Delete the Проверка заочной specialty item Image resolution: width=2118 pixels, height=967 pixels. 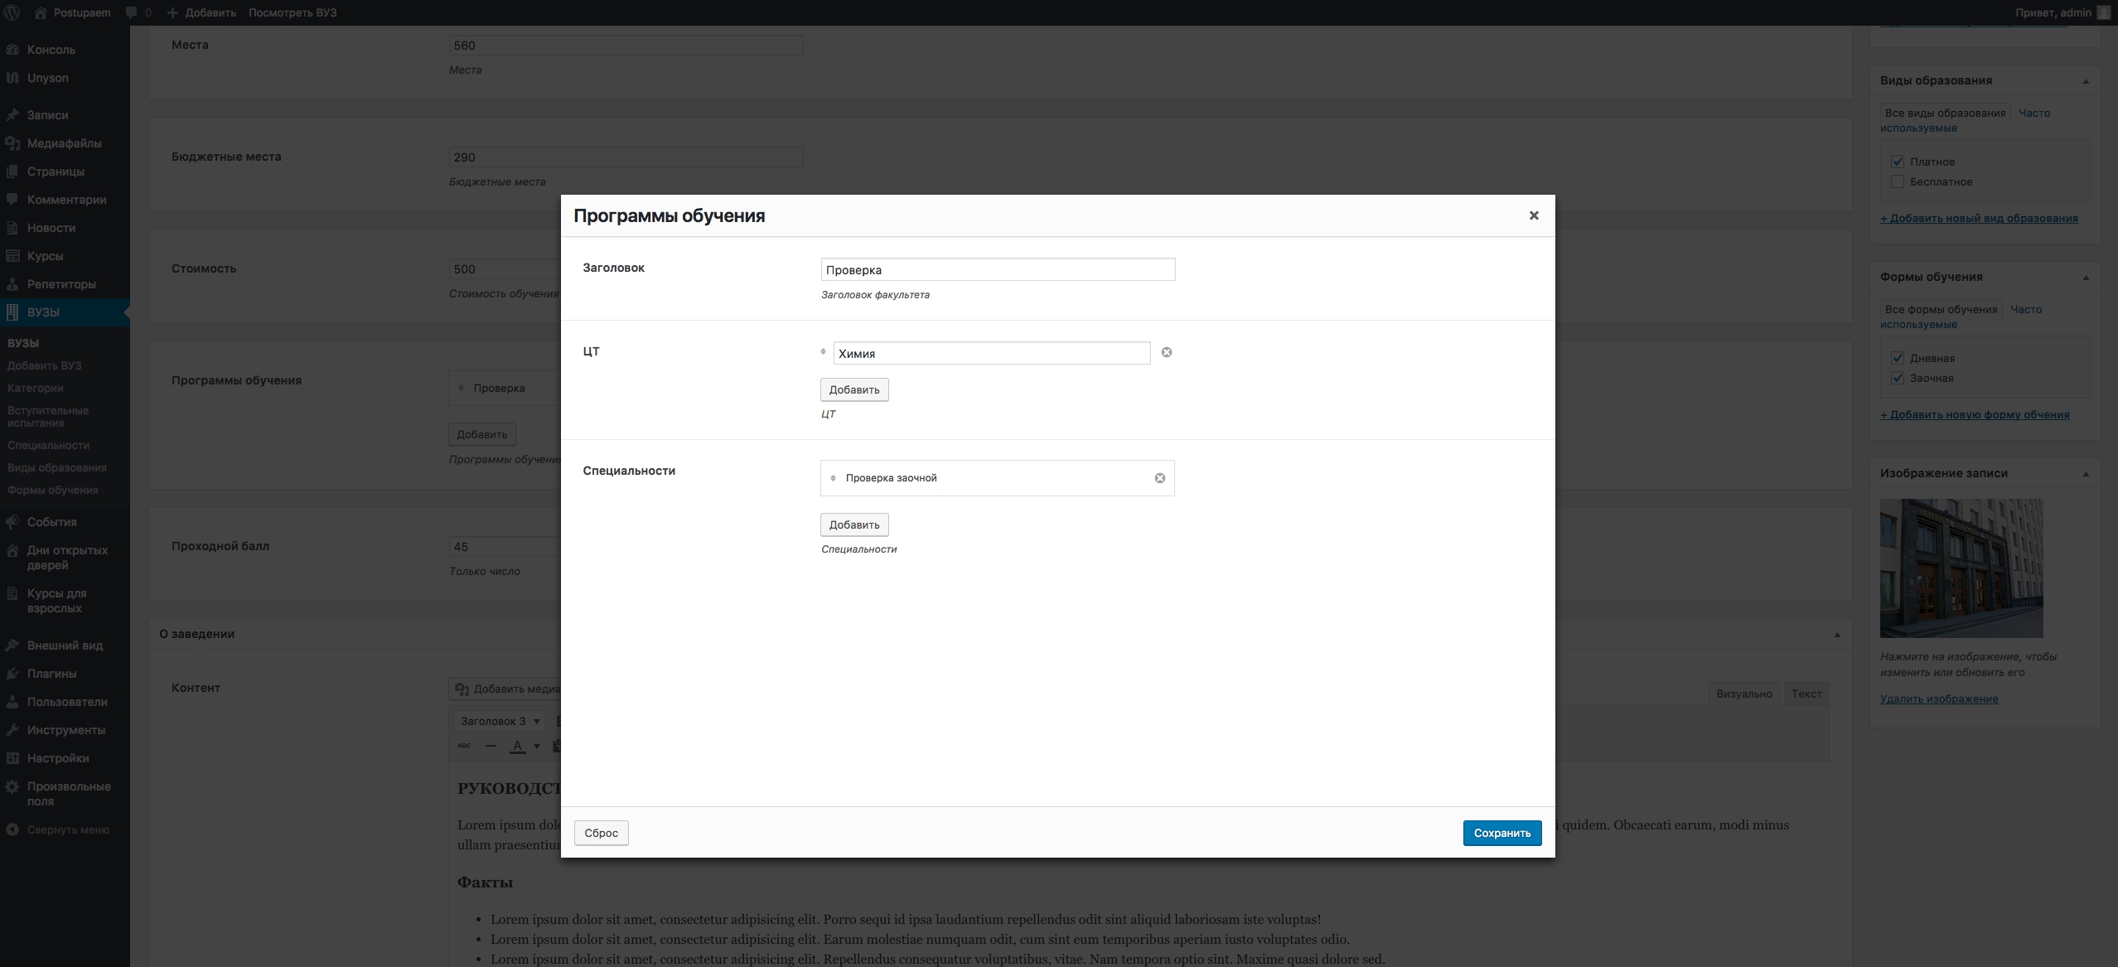coord(1159,478)
